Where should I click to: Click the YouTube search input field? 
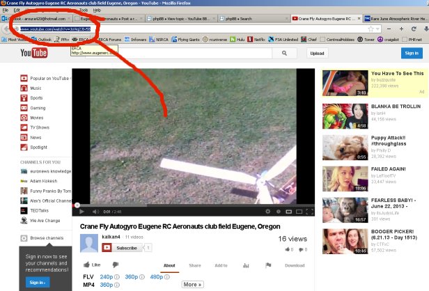tap(179, 53)
